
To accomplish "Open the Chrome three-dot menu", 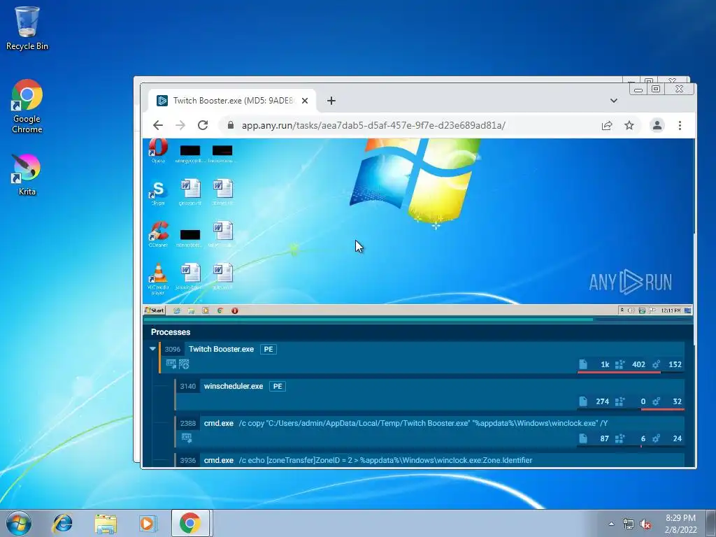I will (x=680, y=125).
